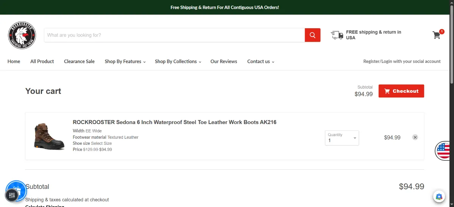454x207 pixels.
Task: Click Register/Login with your social account
Action: tap(402, 61)
